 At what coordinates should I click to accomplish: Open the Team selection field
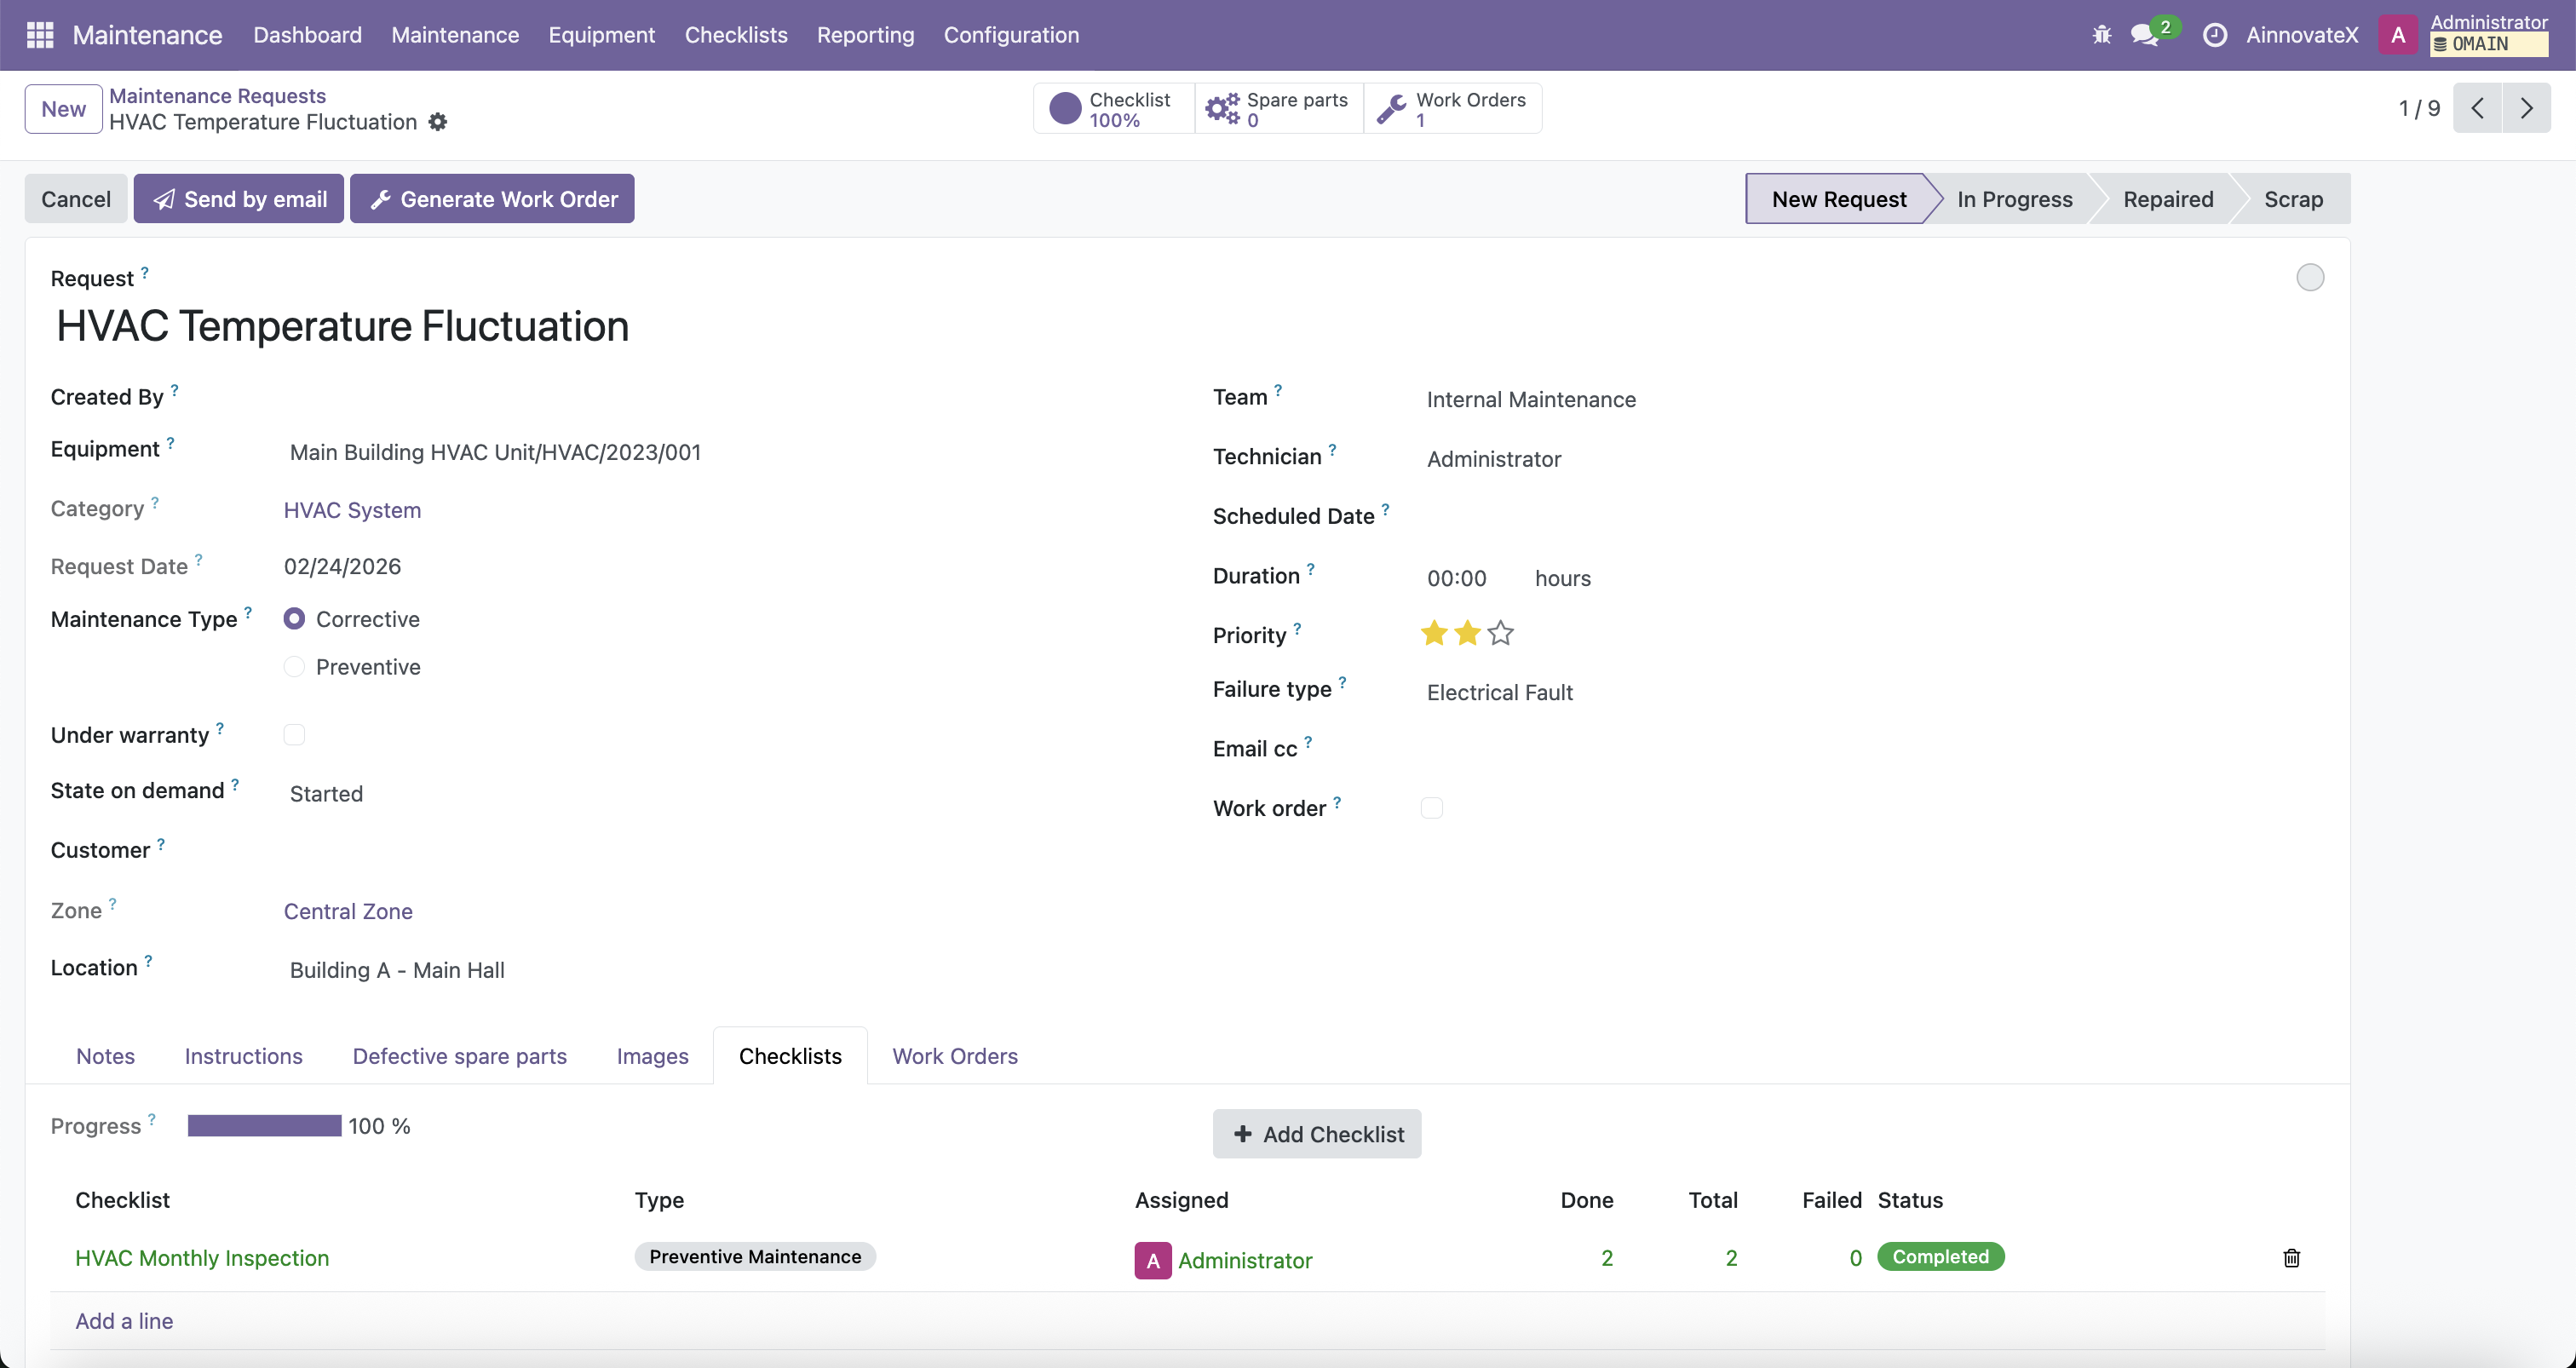[x=1530, y=400]
